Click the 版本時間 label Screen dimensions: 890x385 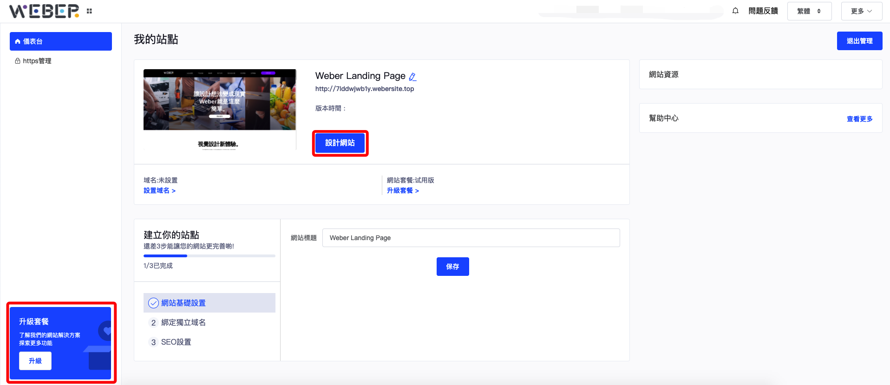[x=331, y=108]
